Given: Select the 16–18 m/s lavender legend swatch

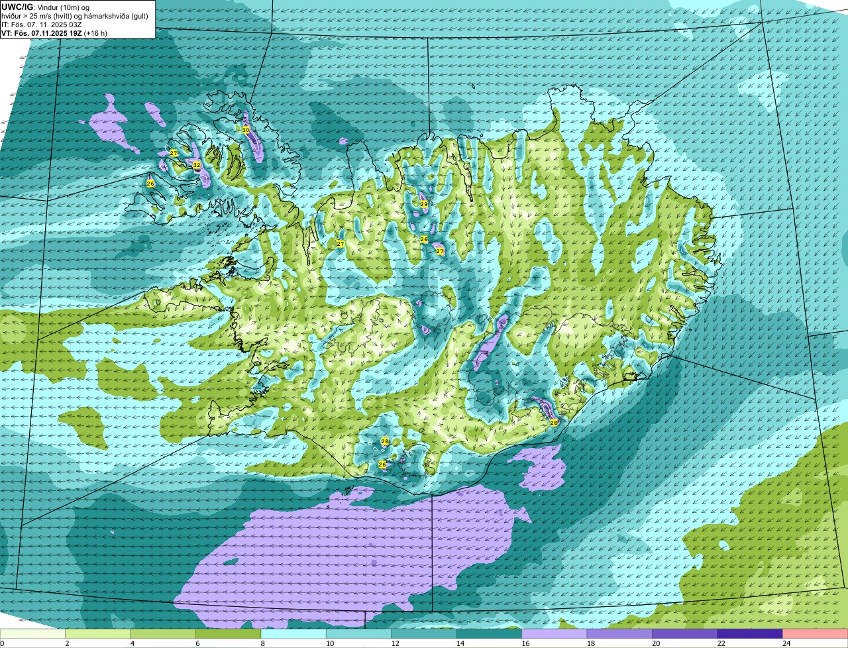Looking at the screenshot, I should tap(555, 633).
